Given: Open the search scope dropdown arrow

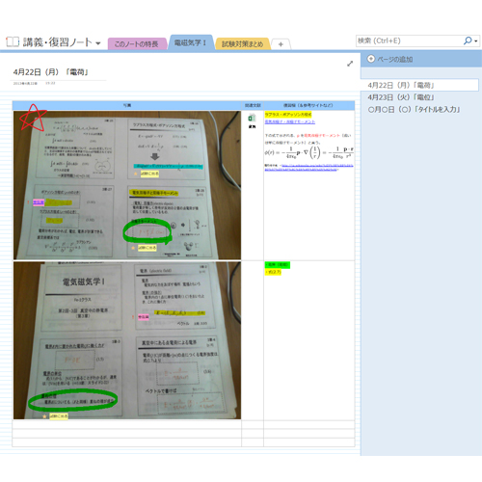Looking at the screenshot, I should [476, 41].
